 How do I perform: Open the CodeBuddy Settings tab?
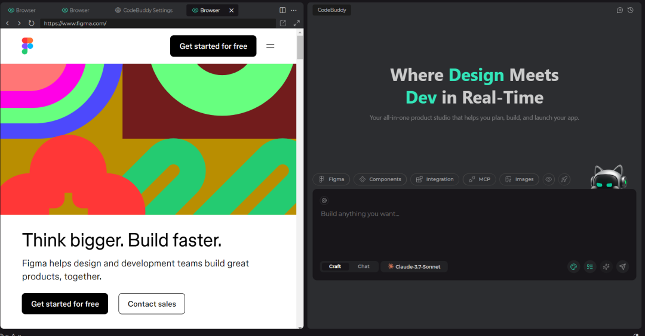pyautogui.click(x=143, y=10)
